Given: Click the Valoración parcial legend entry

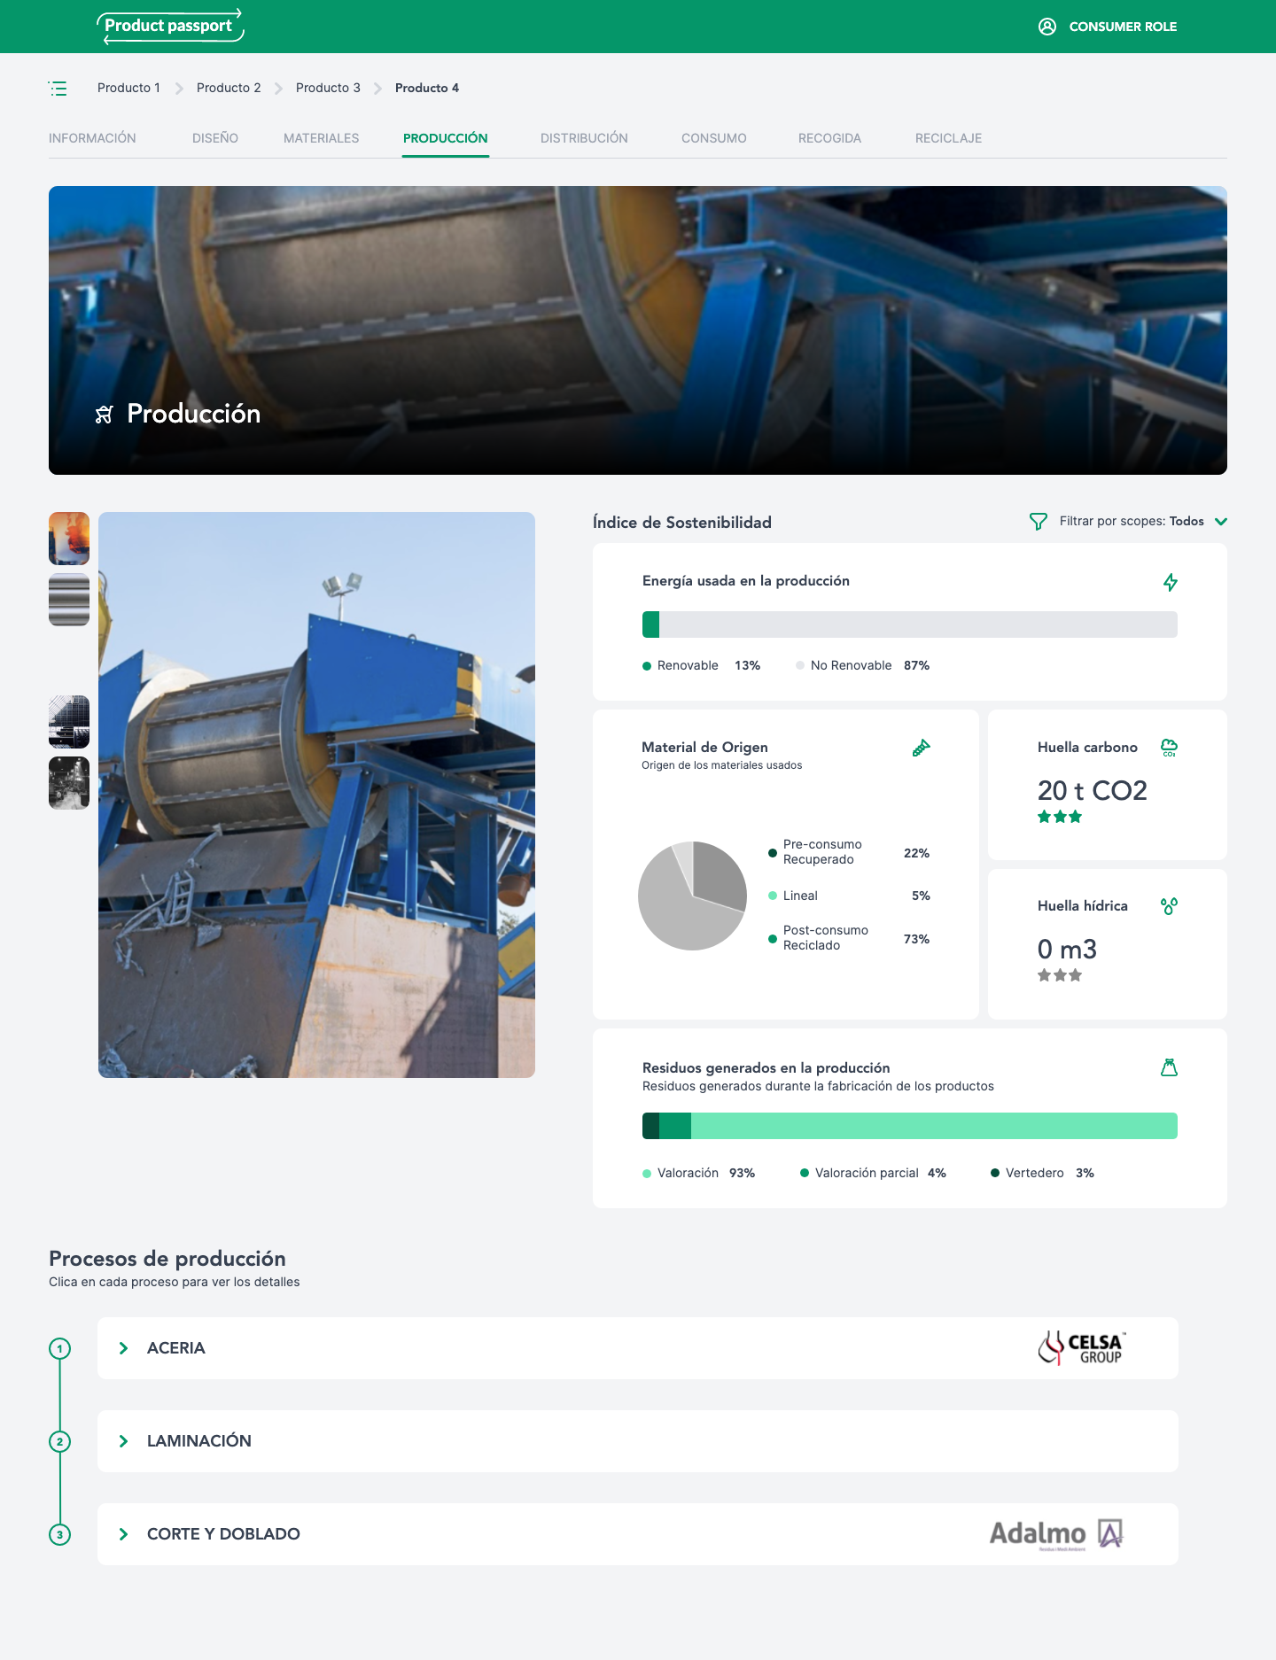Looking at the screenshot, I should tap(873, 1173).
